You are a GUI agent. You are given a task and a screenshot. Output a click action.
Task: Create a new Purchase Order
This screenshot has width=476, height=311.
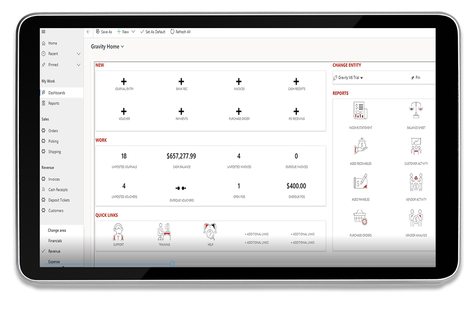pos(239,114)
